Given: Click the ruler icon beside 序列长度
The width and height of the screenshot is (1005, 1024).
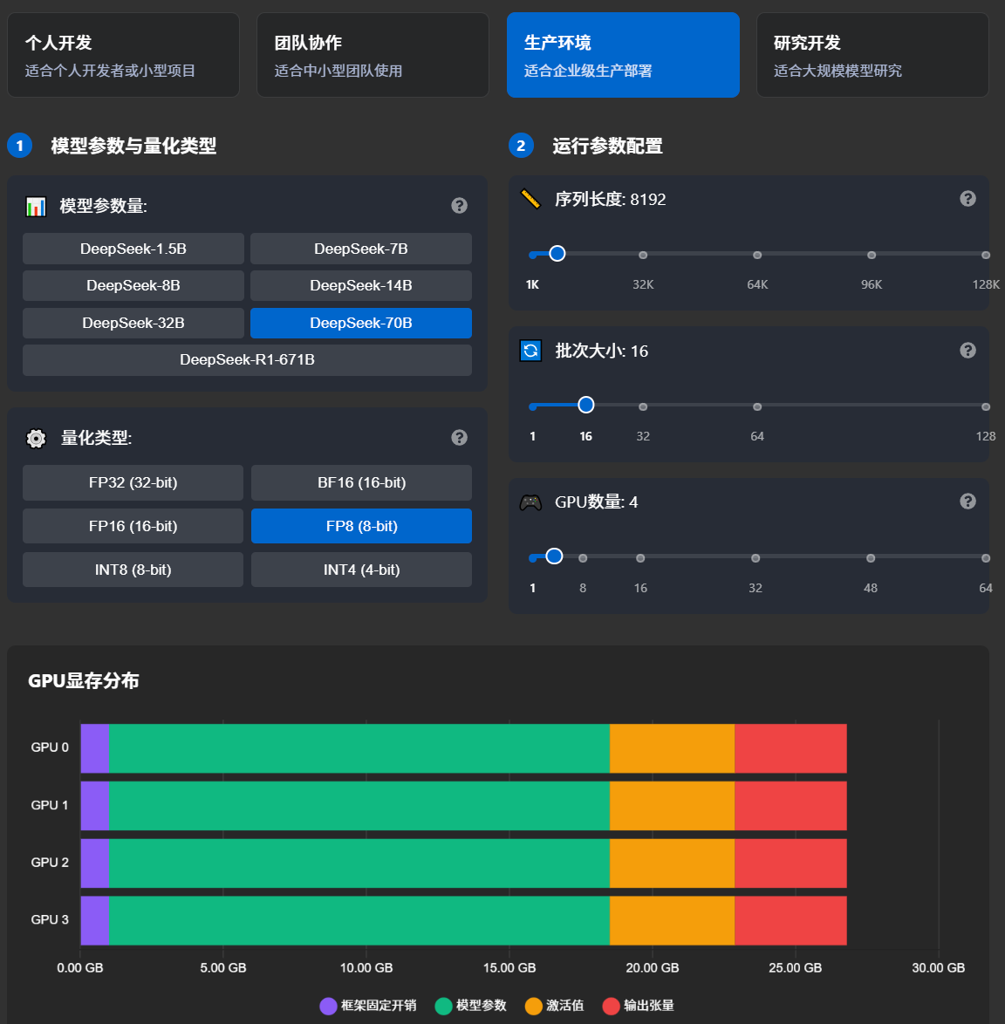Looking at the screenshot, I should 530,199.
